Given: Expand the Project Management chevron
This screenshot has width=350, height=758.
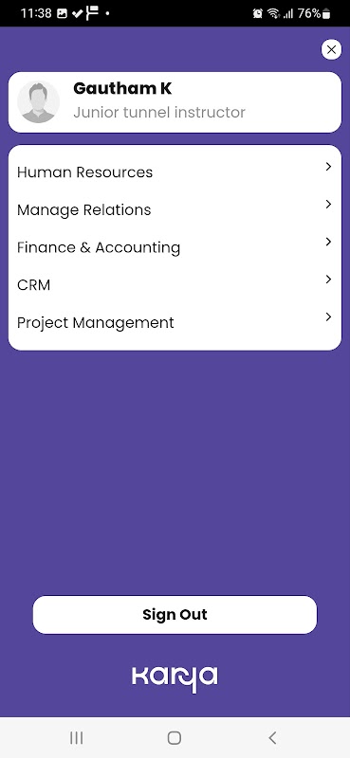Looking at the screenshot, I should point(329,317).
